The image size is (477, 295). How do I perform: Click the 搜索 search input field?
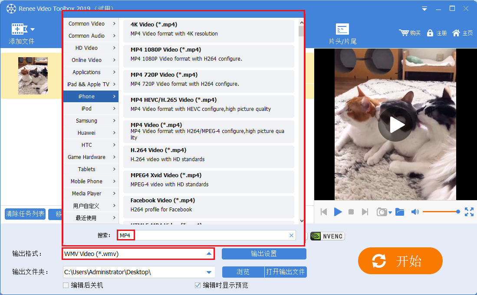point(206,235)
